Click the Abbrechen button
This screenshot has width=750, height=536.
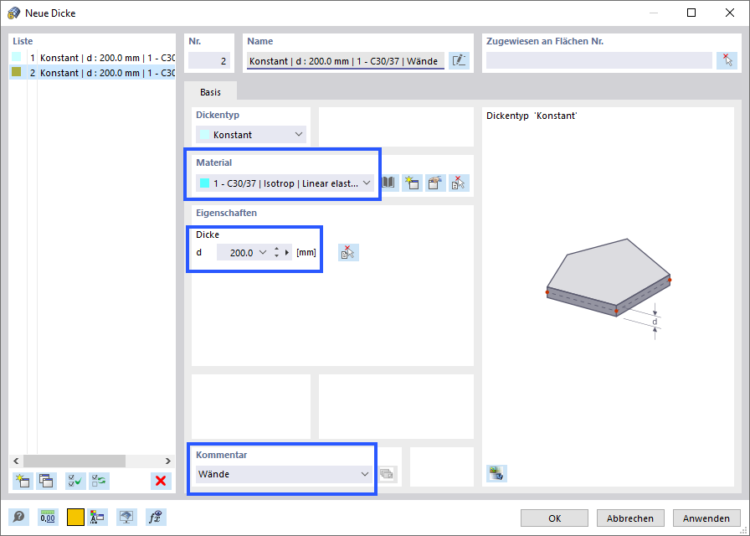coord(630,518)
